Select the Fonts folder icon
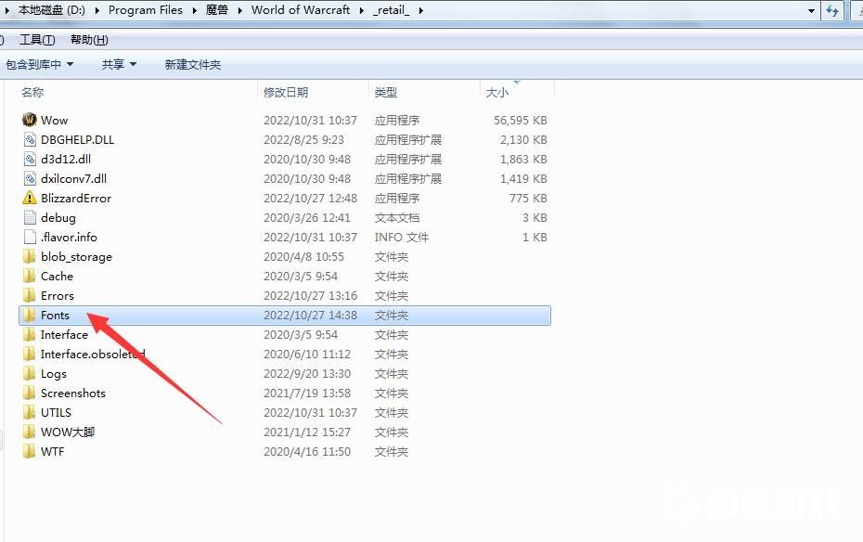 [x=29, y=316]
